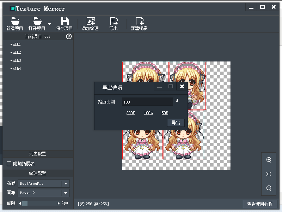This screenshot has width=282, height=212.
Task: Maximize the 导出选项 dialog
Action: (x=171, y=87)
